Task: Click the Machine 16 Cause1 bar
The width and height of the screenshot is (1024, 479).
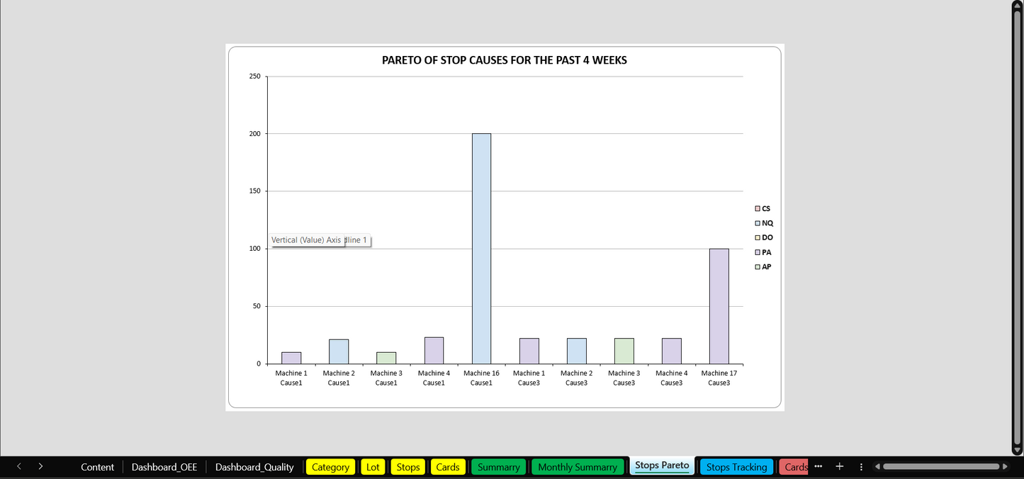Action: pyautogui.click(x=481, y=248)
